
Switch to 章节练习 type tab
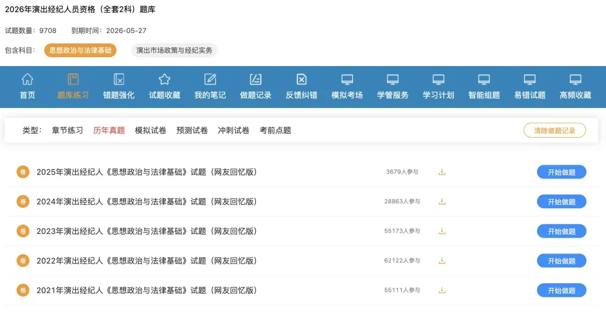67,130
